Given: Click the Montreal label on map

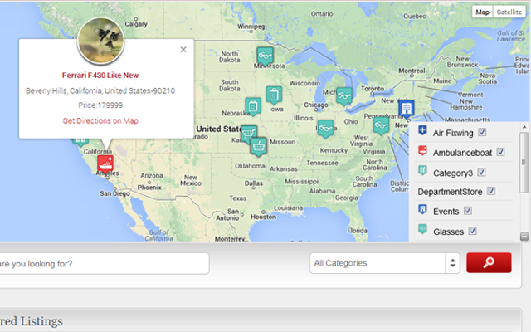Looking at the screenshot, I should [x=412, y=71].
